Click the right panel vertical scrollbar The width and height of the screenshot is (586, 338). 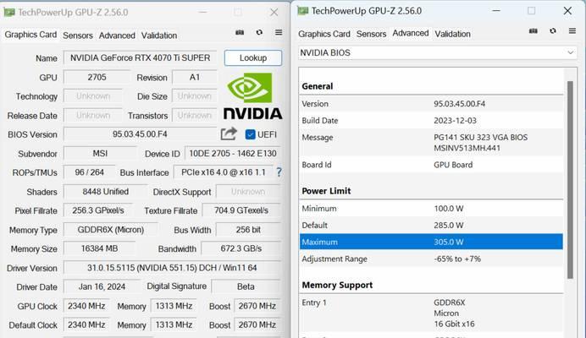pos(570,179)
